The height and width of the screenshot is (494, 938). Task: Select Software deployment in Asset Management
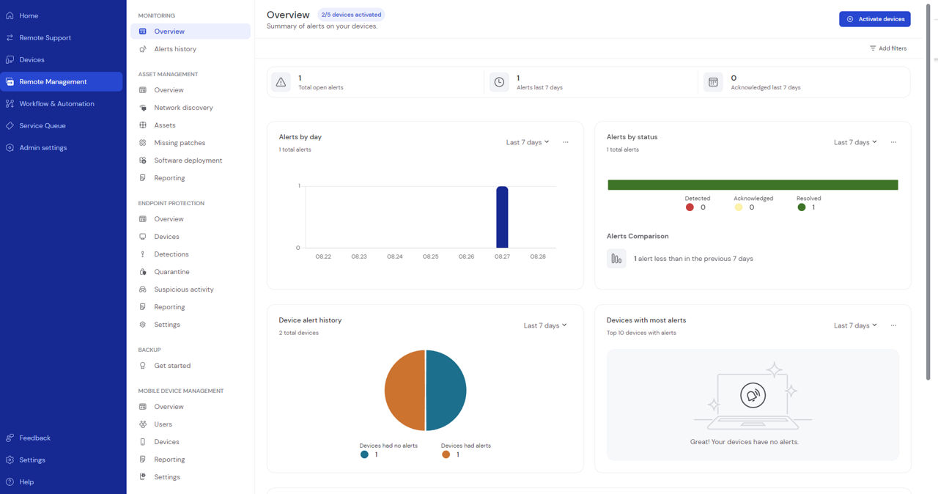pos(188,161)
